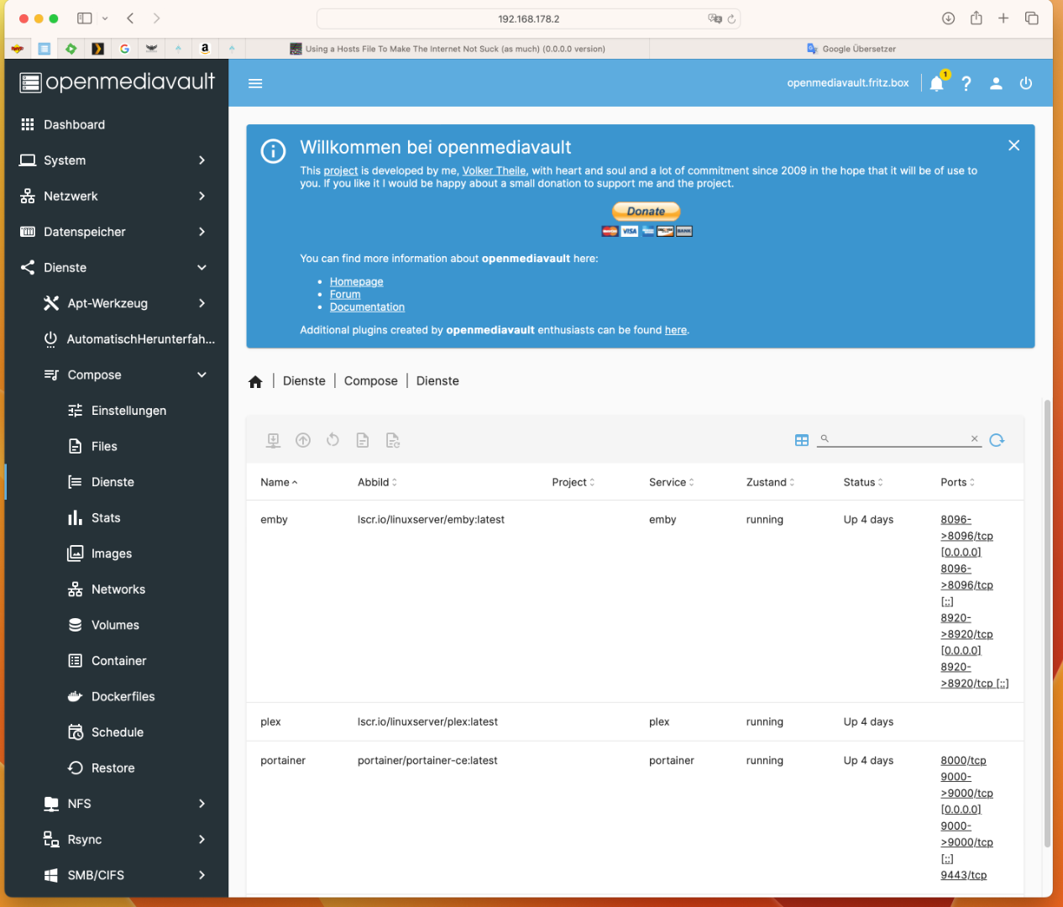Collapse the Compose submenu
The image size is (1063, 907).
click(117, 375)
